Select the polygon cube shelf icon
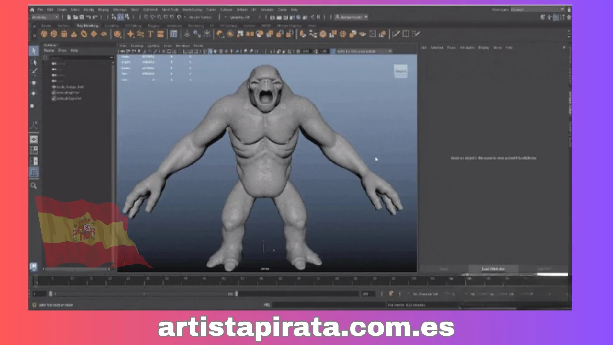Image resolution: width=613 pixels, height=345 pixels. 53,34
